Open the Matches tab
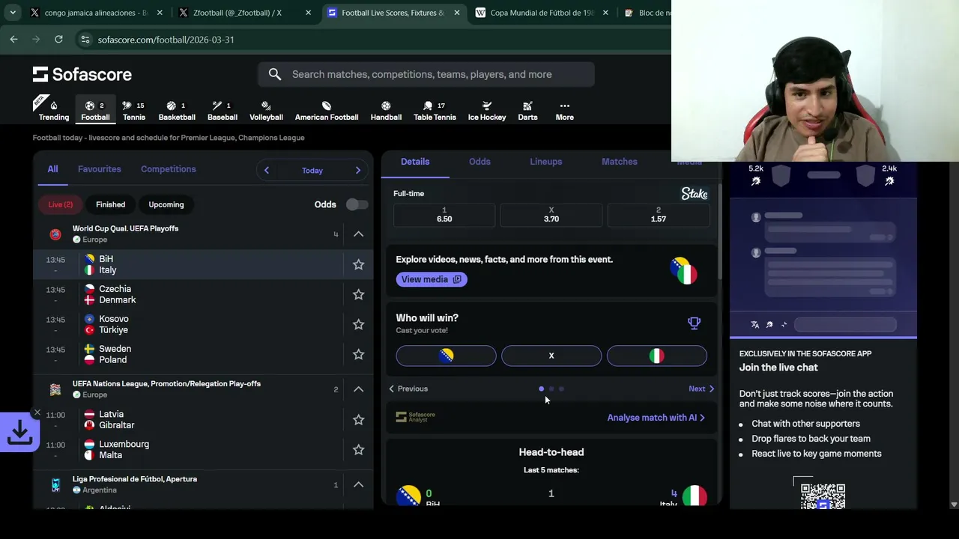 pos(620,162)
